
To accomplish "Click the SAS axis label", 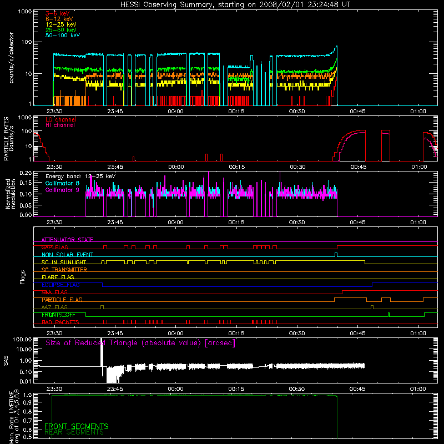I will tap(6, 361).
